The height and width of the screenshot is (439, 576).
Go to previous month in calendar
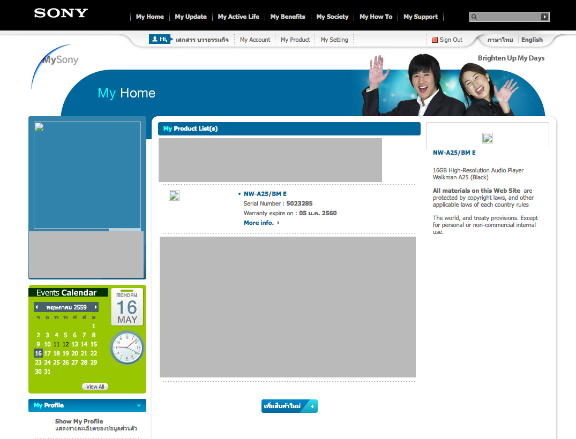(36, 307)
